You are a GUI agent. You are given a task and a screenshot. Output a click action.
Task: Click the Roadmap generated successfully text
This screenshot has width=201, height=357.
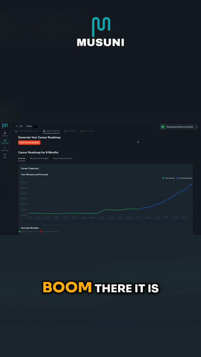coord(180,127)
